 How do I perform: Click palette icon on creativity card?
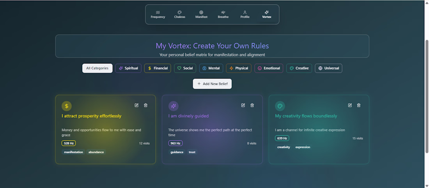point(280,106)
